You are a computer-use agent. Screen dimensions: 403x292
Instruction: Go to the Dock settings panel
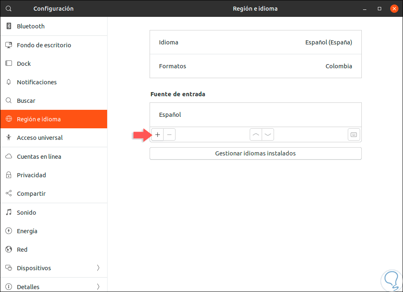pos(24,64)
